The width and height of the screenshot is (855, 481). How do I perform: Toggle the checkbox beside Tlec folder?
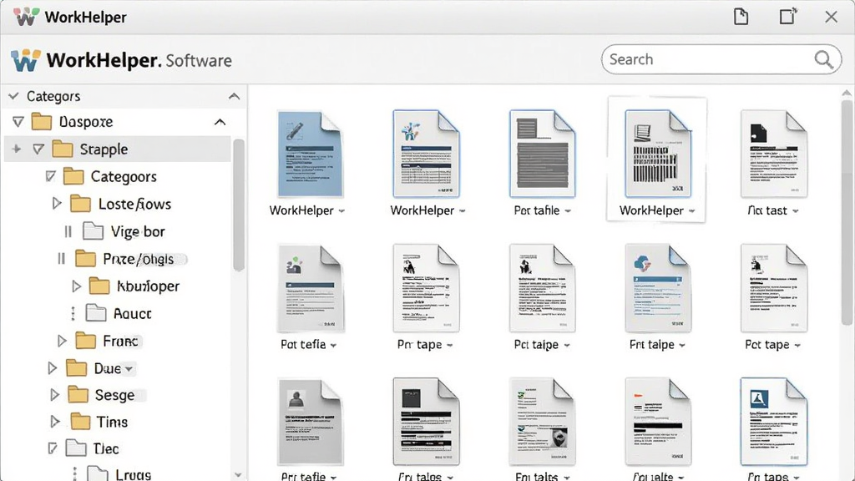point(53,448)
